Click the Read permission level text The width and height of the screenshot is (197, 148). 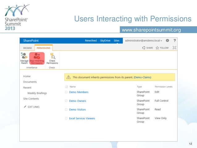pos(157,109)
